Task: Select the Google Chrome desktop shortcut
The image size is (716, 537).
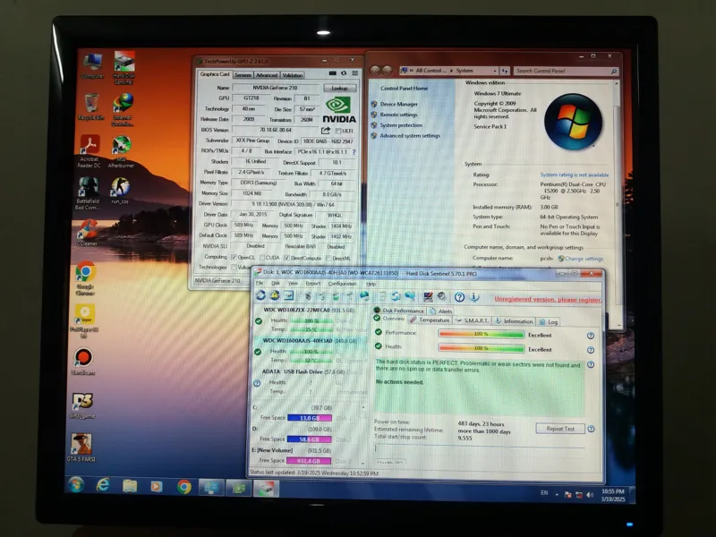Action: (85, 279)
